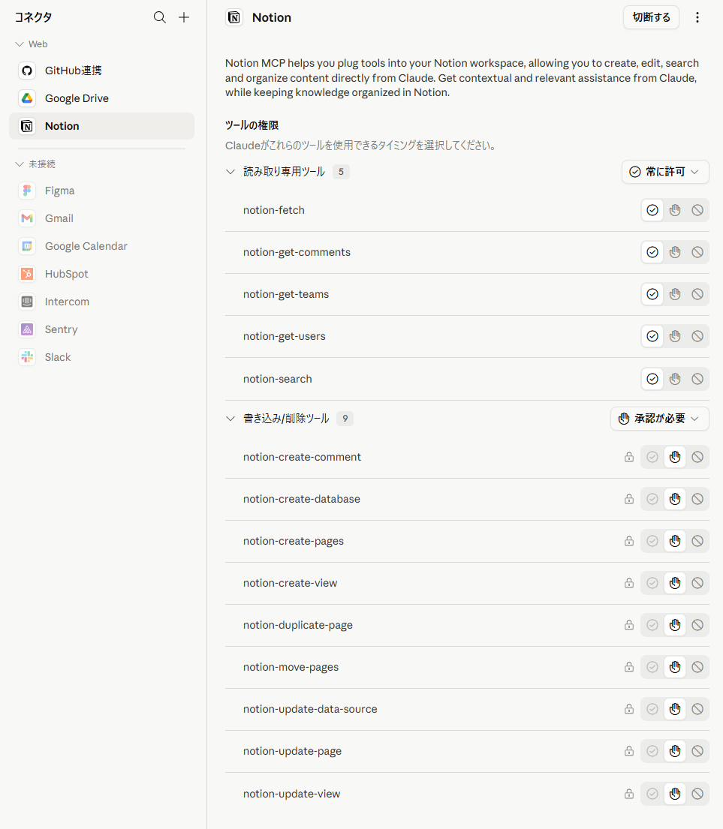Click the Google Drive logo icon
Screen dimensions: 723x829
(x=27, y=98)
